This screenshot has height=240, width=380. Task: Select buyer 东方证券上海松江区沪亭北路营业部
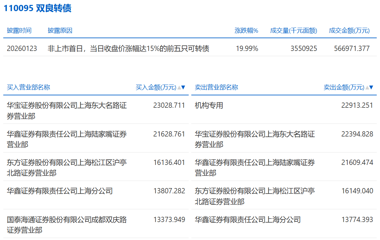pos(67,168)
